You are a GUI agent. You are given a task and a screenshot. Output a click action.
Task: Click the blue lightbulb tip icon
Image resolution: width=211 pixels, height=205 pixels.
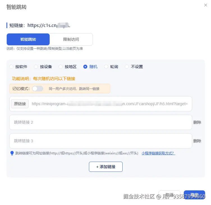click(x=12, y=153)
